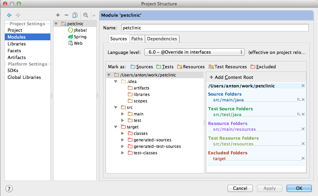Switch to the Sources tab
318x196 pixels.
click(119, 39)
